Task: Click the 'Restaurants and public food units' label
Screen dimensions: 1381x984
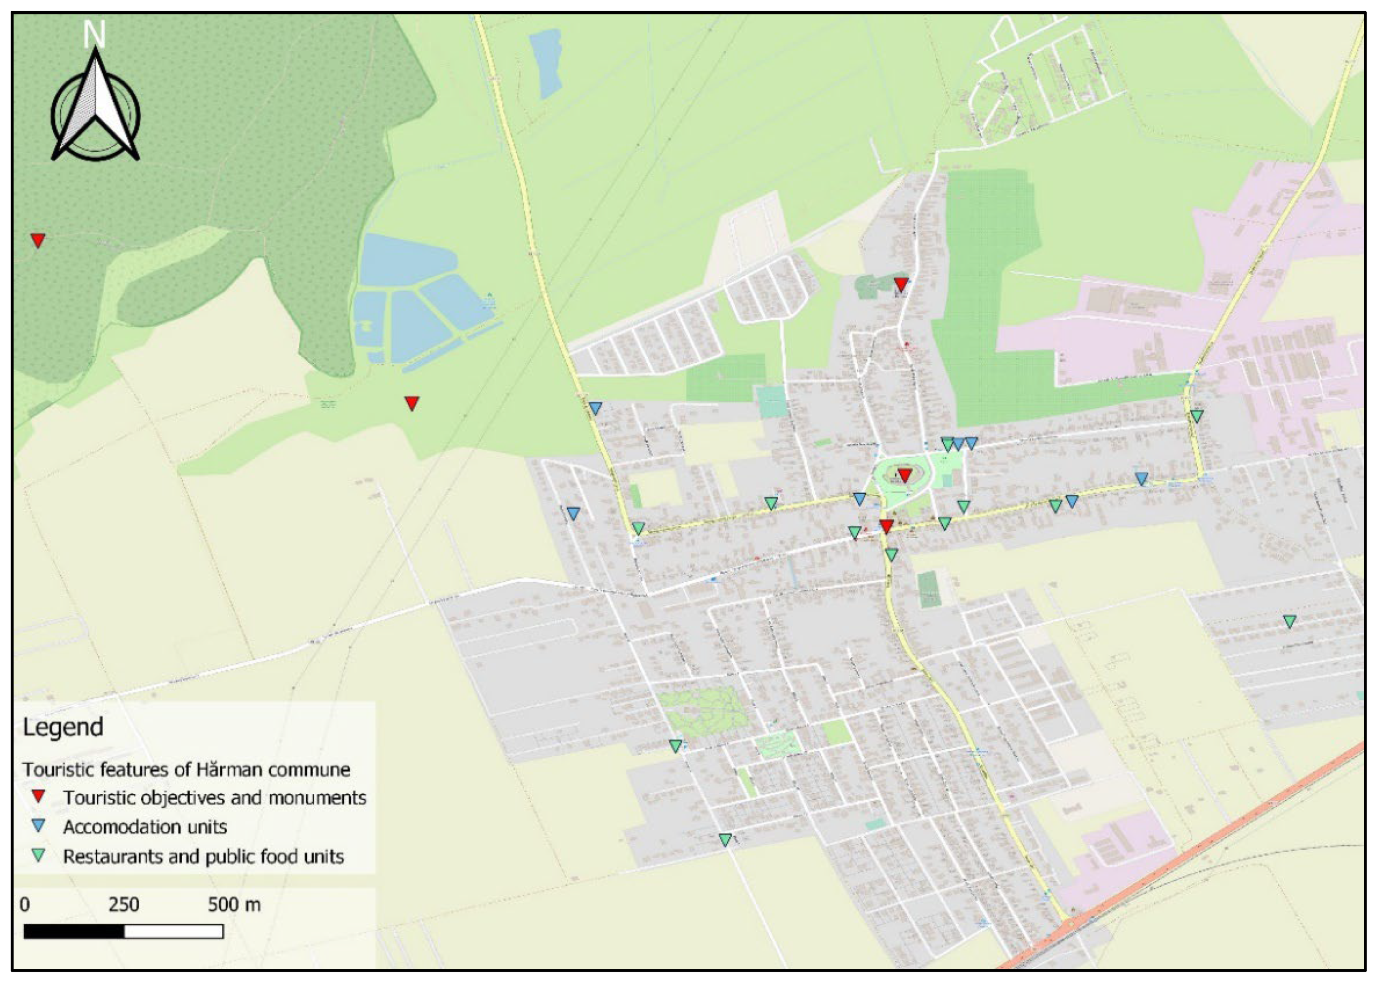Action: (x=203, y=857)
